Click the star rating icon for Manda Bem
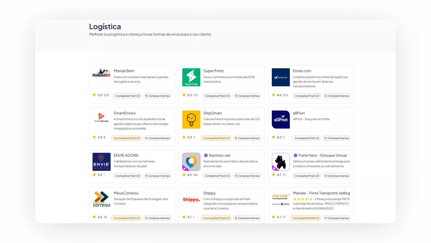 [94, 95]
